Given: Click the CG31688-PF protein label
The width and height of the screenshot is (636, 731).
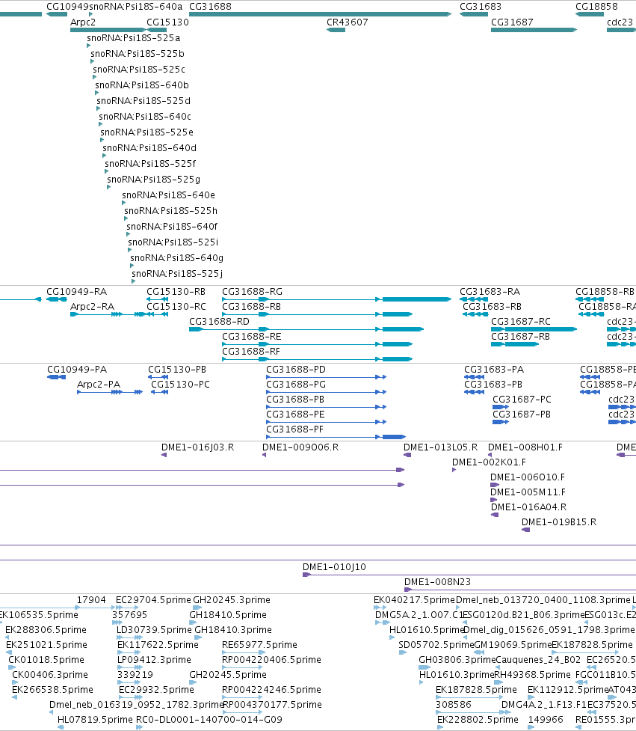Looking at the screenshot, I should [294, 429].
